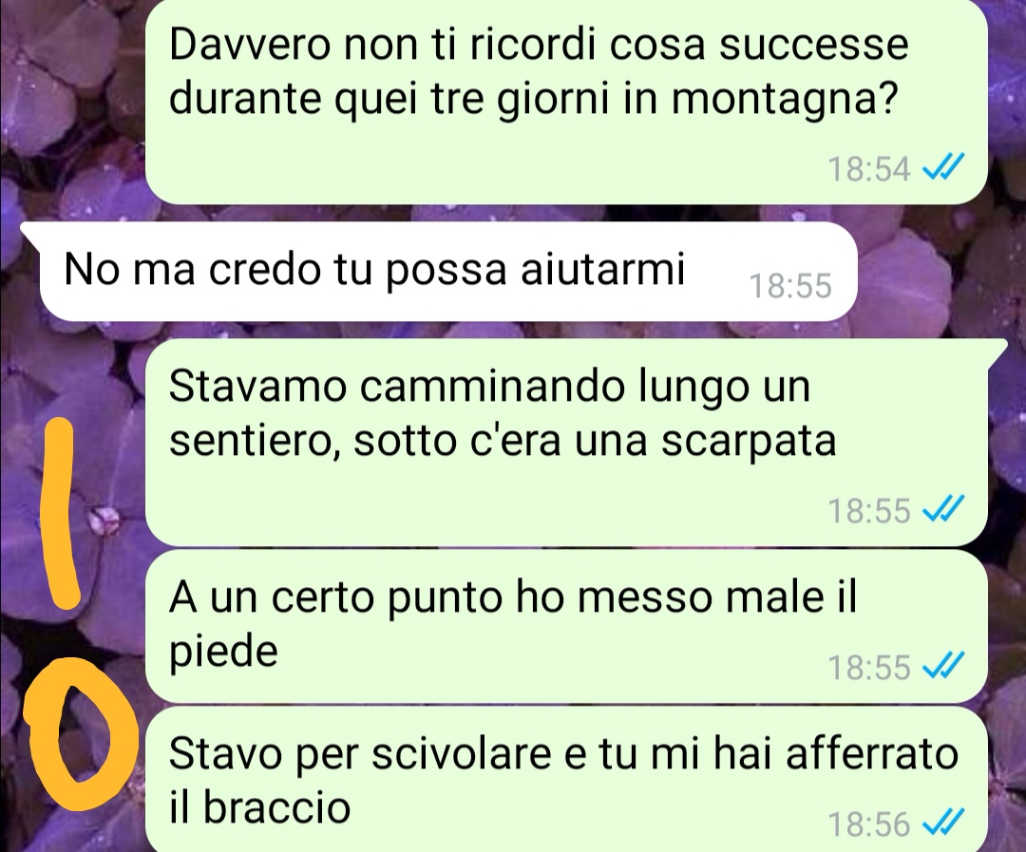Select the message 'Davvero non ti ricordi cosa successe'
Image resolution: width=1026 pixels, height=852 pixels.
[x=566, y=102]
